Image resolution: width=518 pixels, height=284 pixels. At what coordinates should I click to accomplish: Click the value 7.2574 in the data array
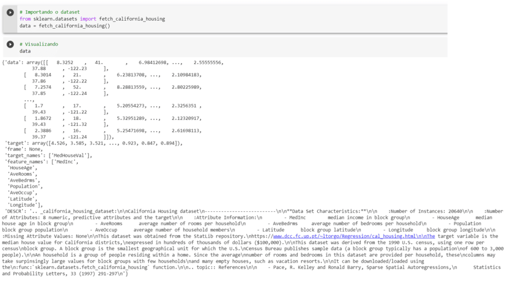point(43,87)
